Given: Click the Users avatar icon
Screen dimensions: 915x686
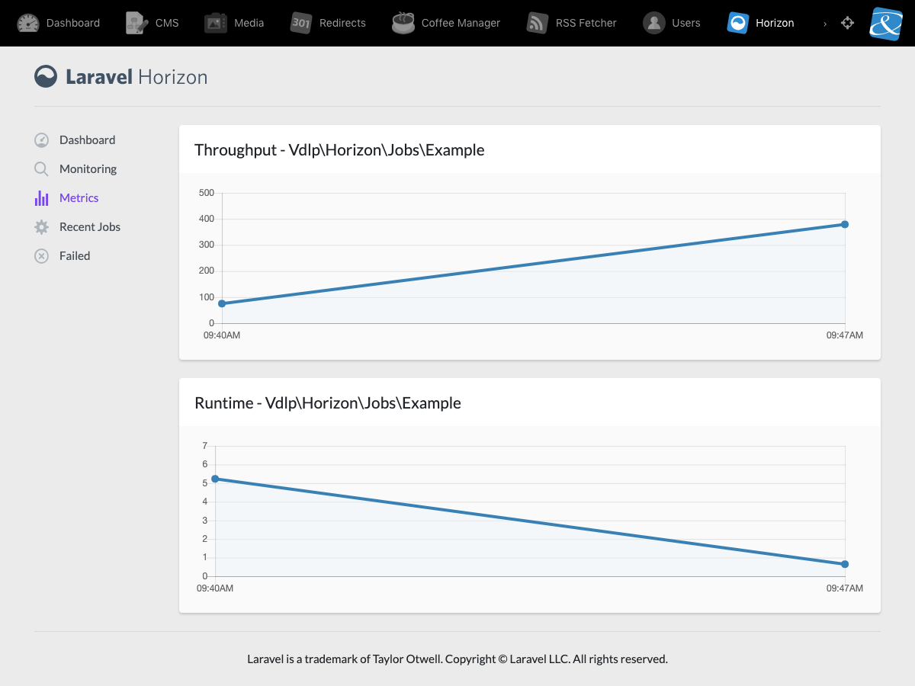Looking at the screenshot, I should [x=653, y=23].
